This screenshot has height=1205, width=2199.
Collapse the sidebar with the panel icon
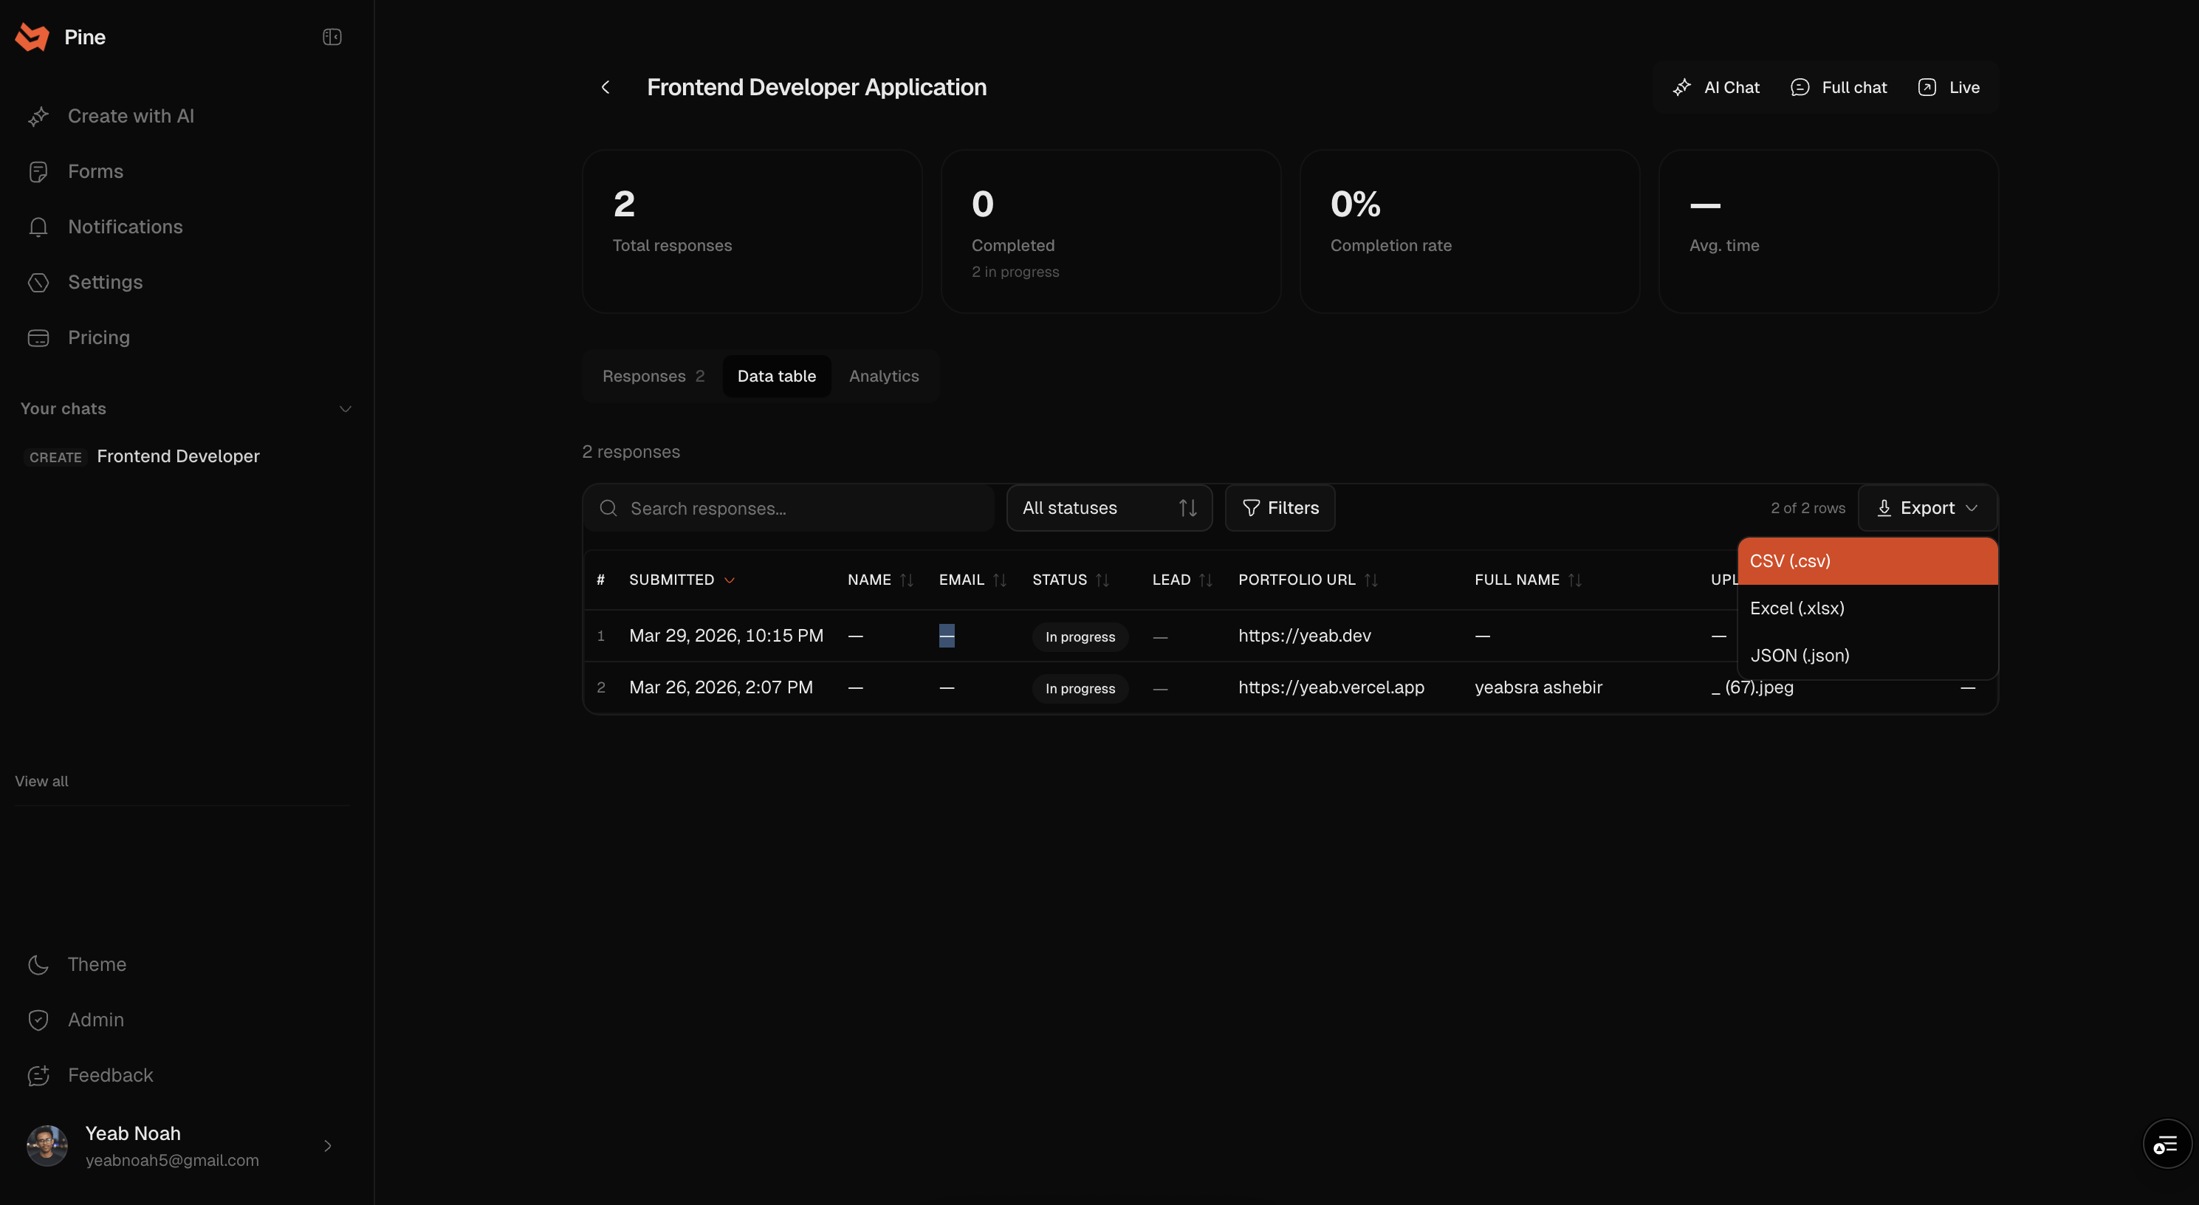tap(332, 37)
